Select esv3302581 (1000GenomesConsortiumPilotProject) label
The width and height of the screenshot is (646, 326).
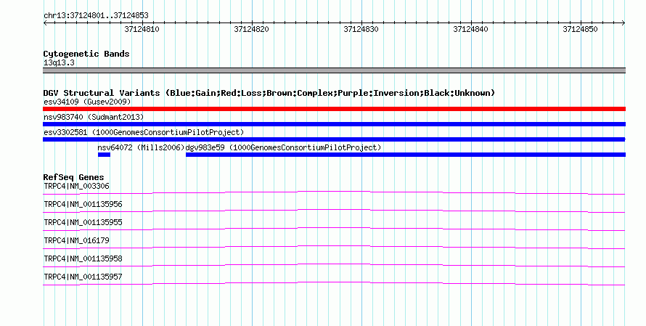click(144, 132)
